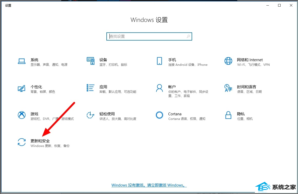This screenshot has width=298, height=194.
Task: Open 网络和 Internet settings title
Action: pos(250,60)
